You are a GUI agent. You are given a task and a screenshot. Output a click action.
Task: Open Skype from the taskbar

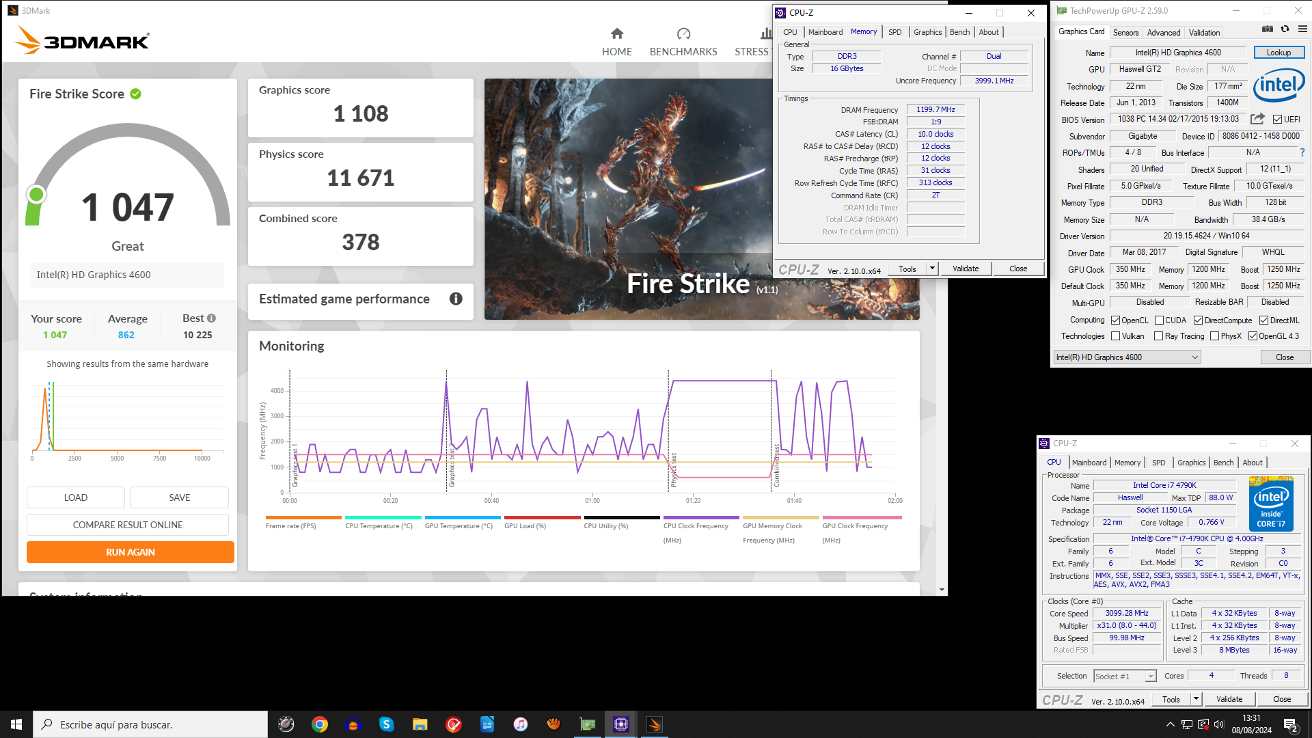(x=386, y=724)
